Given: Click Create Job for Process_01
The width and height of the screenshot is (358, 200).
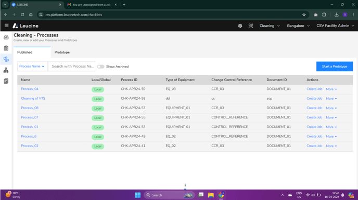Looking at the screenshot, I should coord(314,127).
